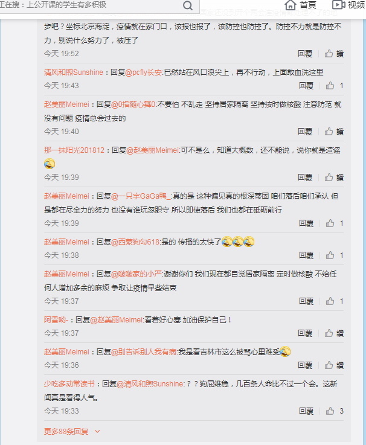Reply to the 19:33 comment

coord(306,411)
